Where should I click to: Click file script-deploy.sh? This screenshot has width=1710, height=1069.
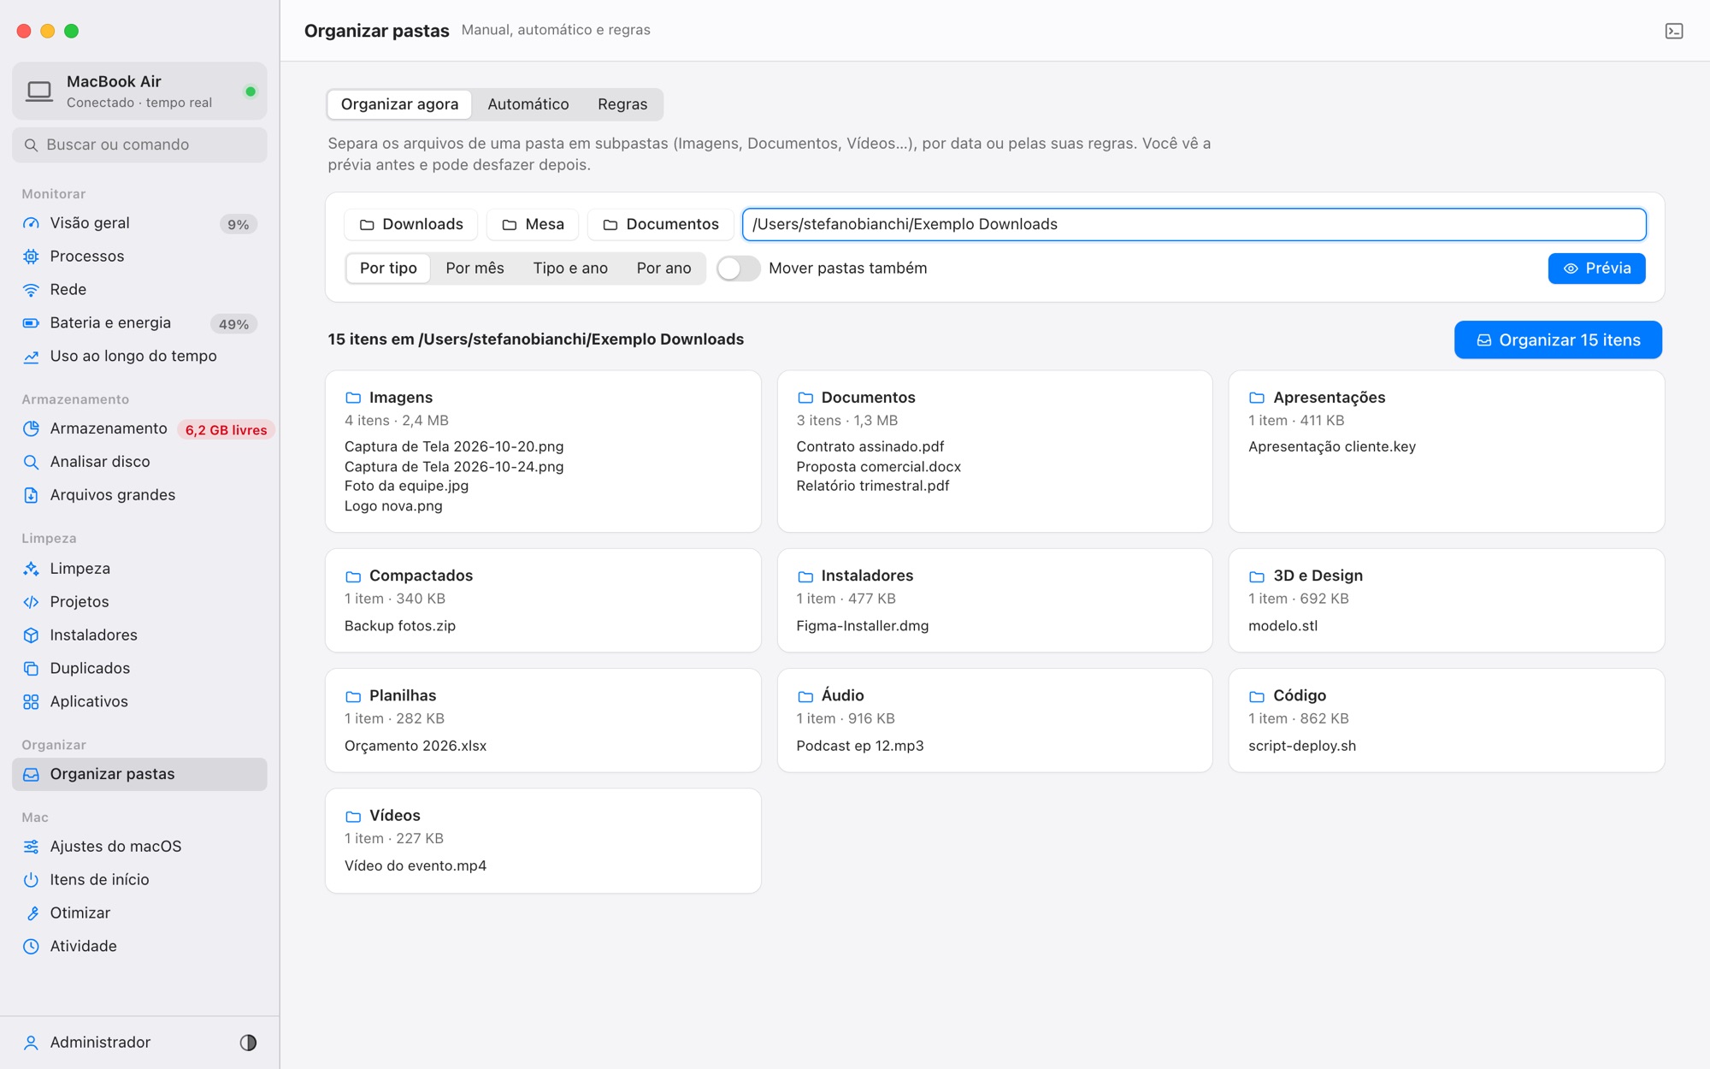(1301, 746)
